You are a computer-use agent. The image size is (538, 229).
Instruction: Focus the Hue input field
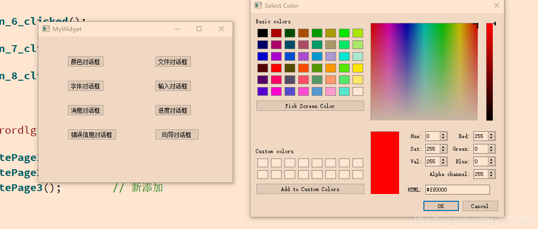tap(433, 136)
